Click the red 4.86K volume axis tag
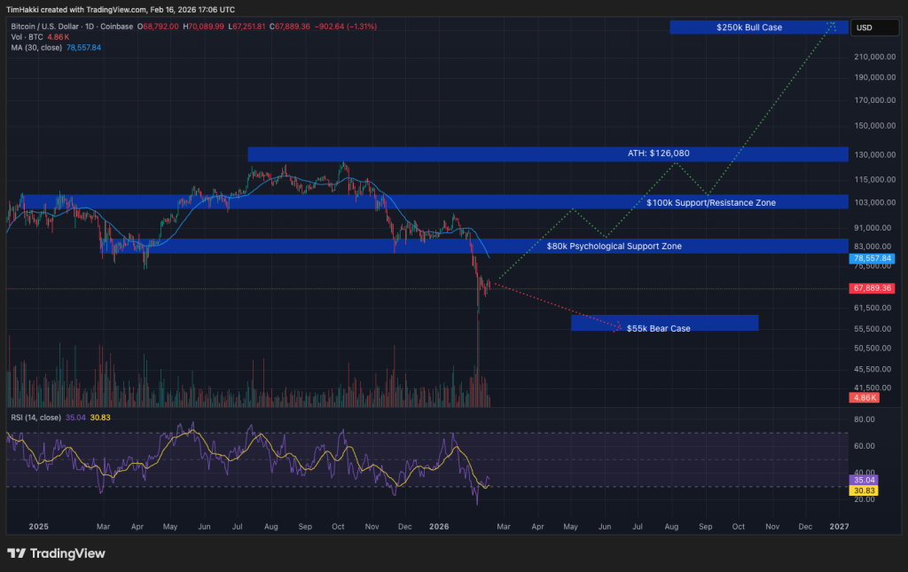 point(865,398)
